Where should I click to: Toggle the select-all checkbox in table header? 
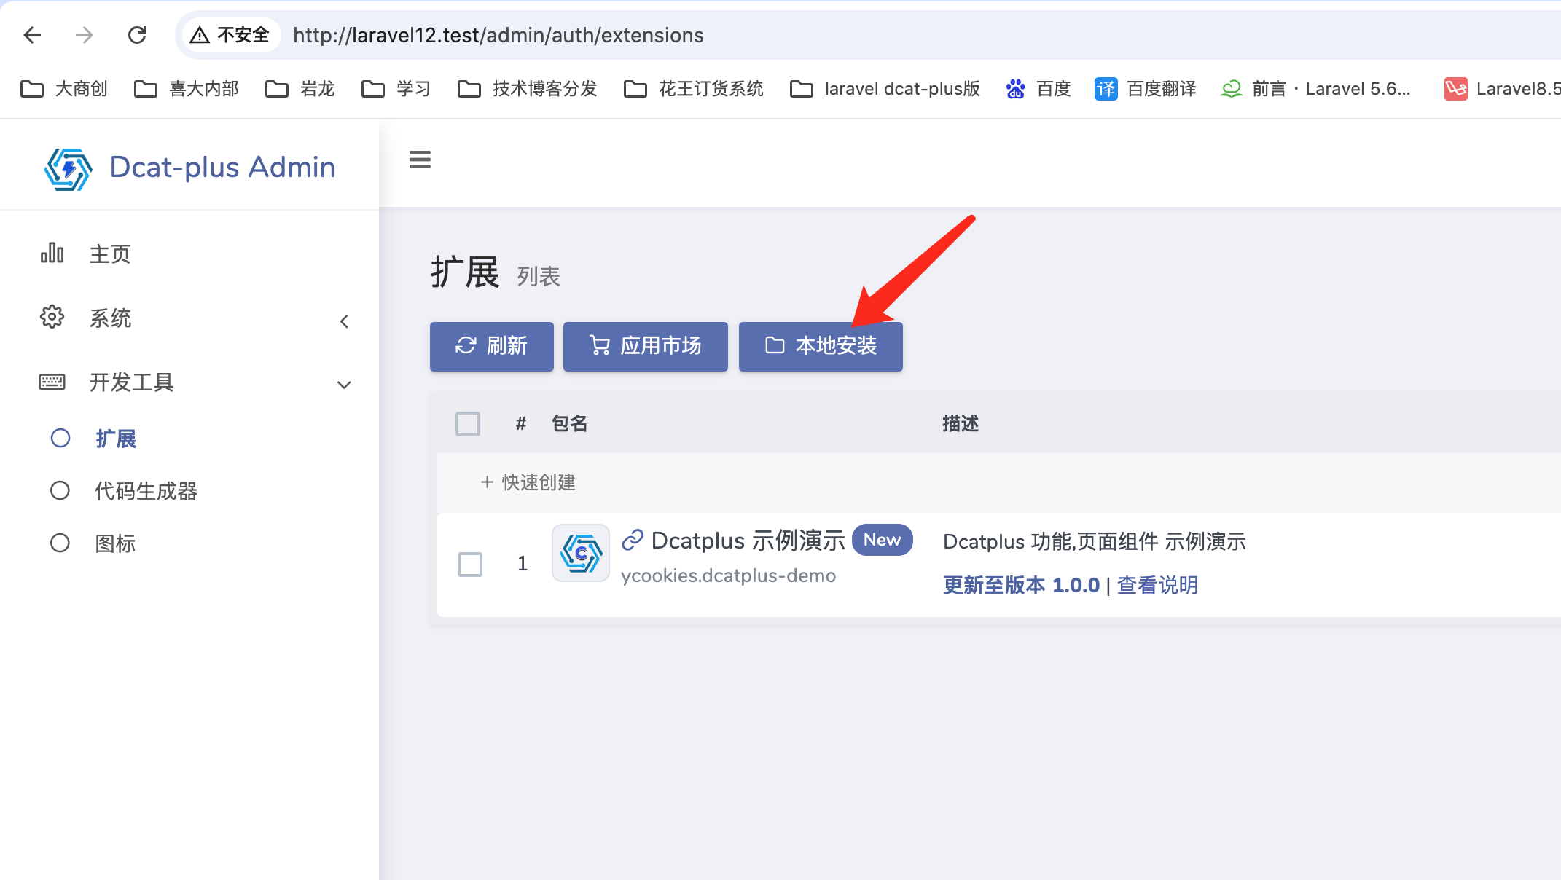point(468,423)
